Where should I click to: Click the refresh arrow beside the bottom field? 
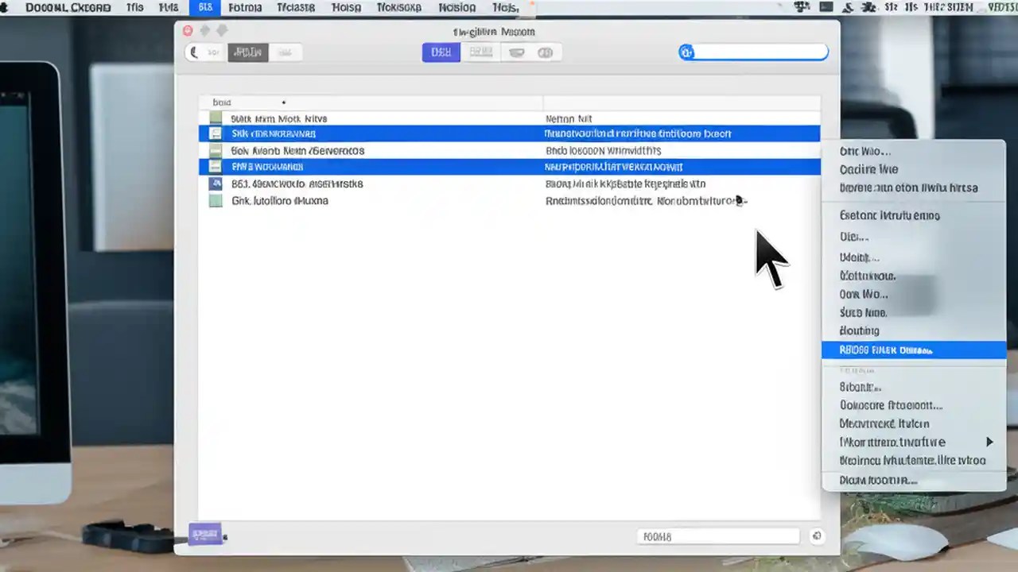click(817, 535)
